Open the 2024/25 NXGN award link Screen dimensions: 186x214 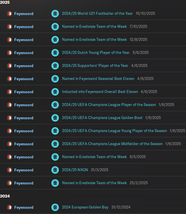pos(75,170)
